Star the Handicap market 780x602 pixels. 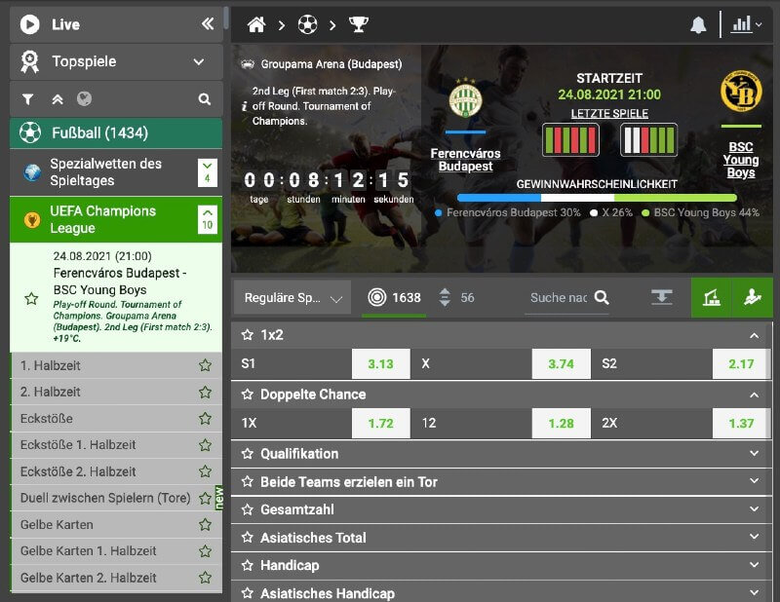click(248, 565)
